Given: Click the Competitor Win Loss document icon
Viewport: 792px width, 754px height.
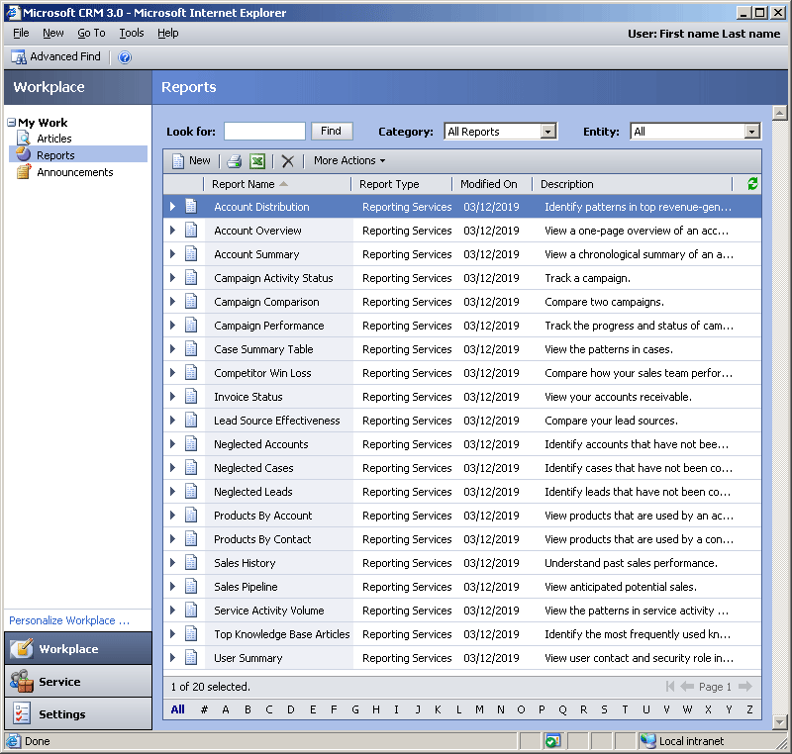Looking at the screenshot, I should pos(191,372).
